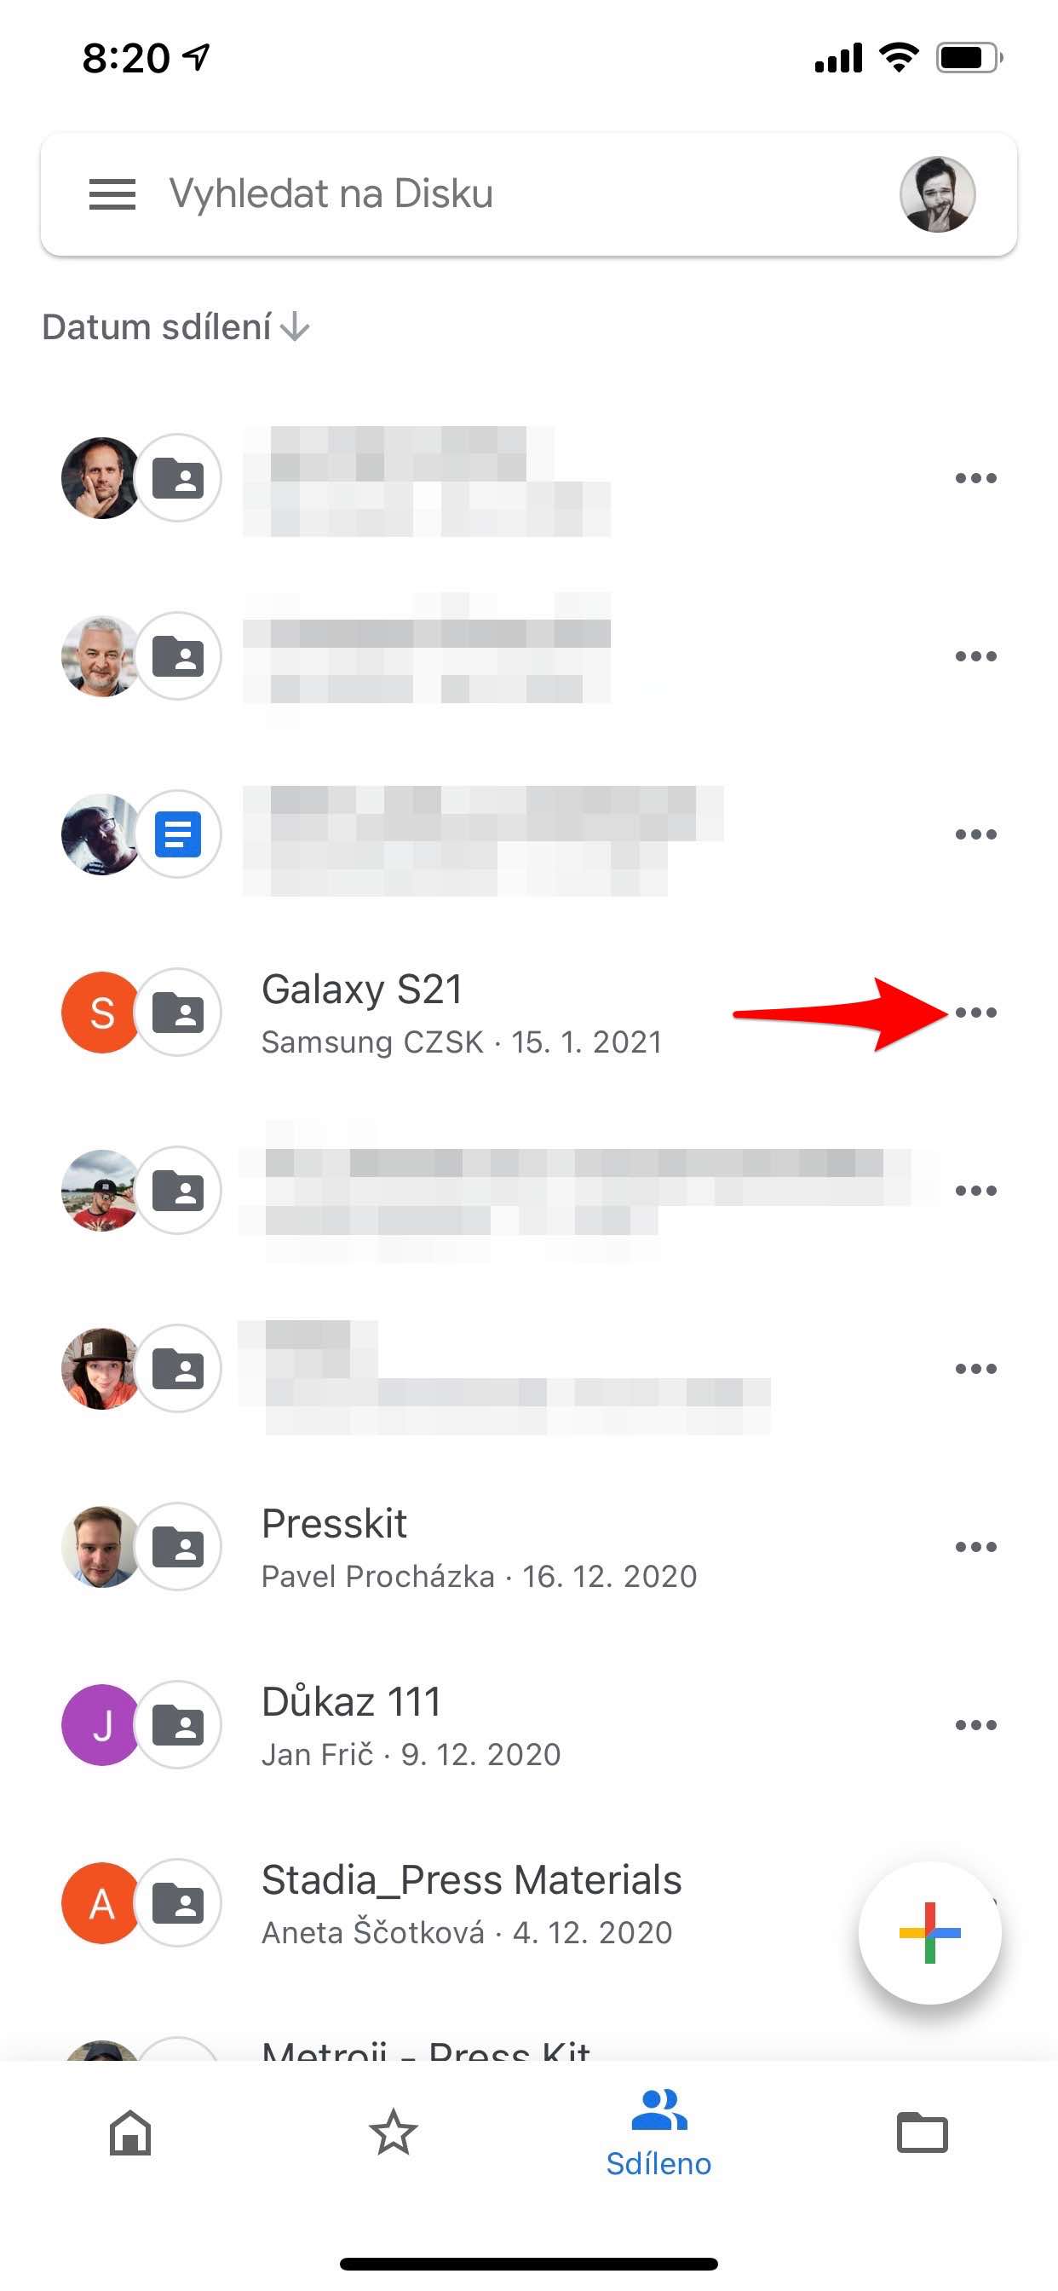
Task: Open more options for Důkaz 111
Action: [975, 1724]
